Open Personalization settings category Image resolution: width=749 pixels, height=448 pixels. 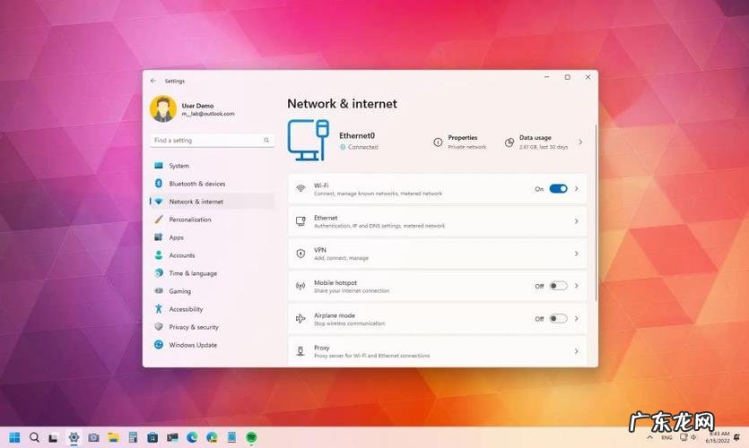click(212, 220)
